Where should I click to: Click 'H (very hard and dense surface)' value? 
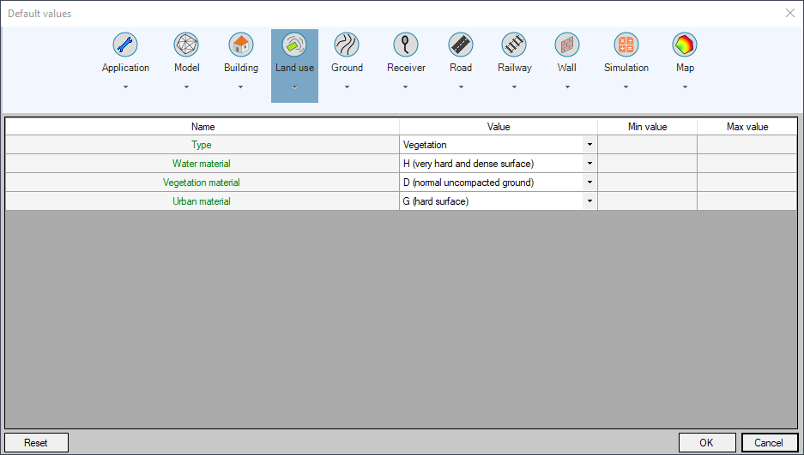[468, 164]
